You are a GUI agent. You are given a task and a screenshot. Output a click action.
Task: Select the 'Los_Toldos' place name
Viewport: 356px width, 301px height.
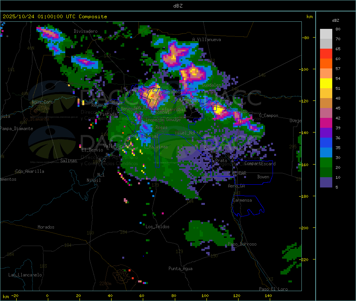(x=157, y=227)
